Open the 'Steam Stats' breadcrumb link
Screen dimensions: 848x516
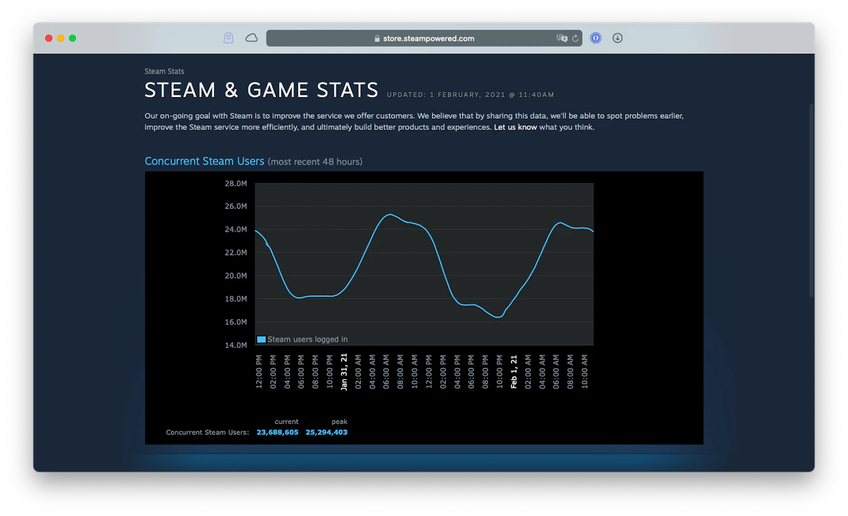tap(164, 71)
